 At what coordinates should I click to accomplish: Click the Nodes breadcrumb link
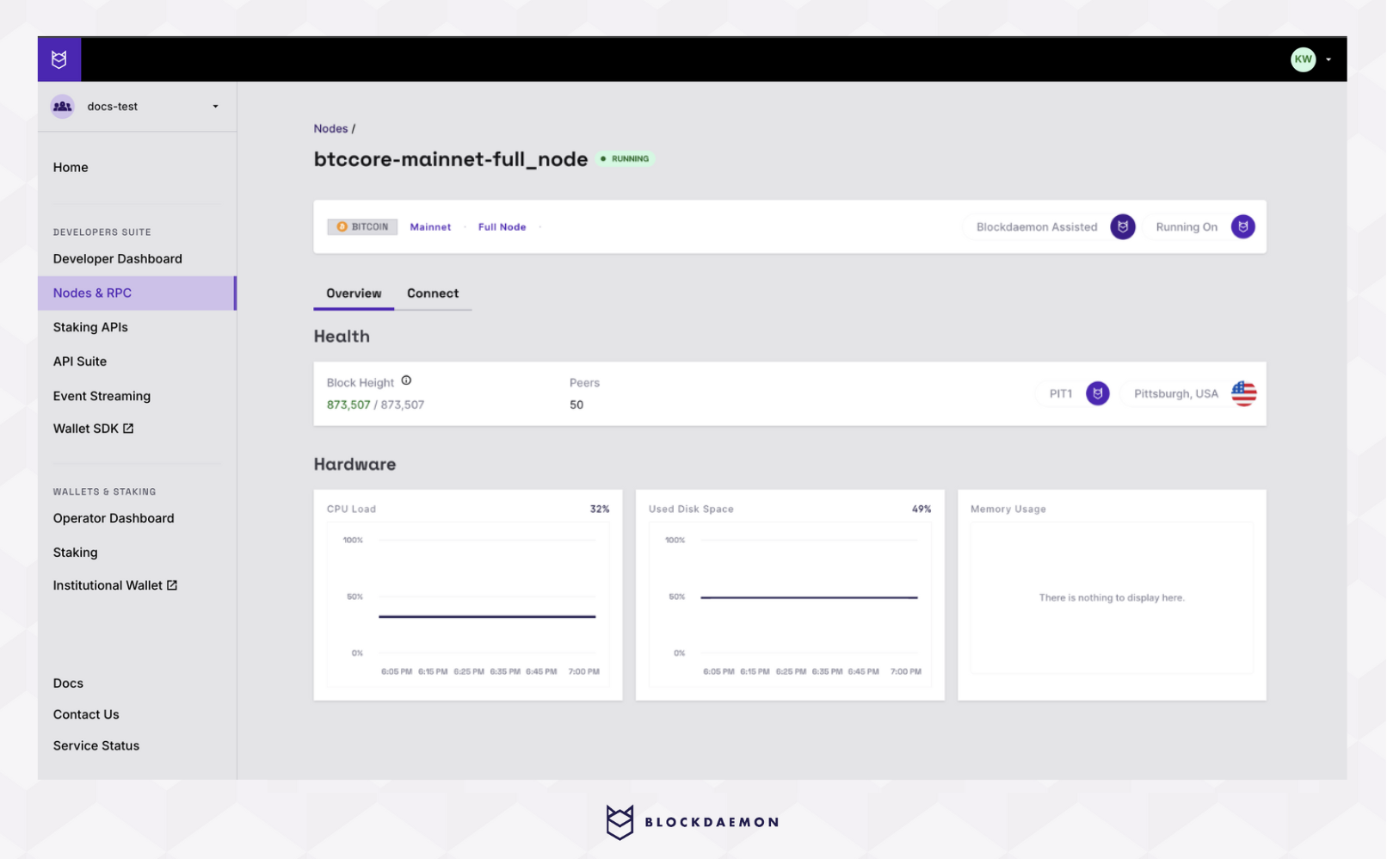[x=330, y=129]
